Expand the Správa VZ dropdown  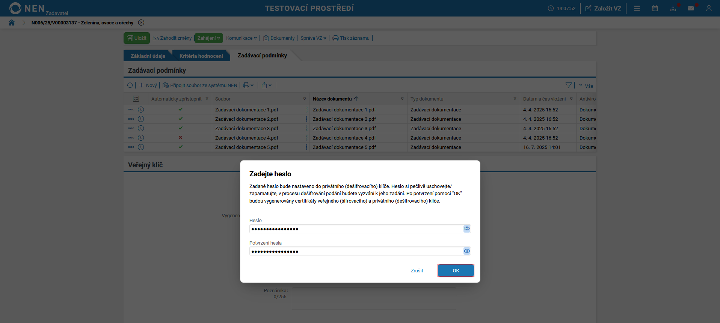tap(313, 38)
